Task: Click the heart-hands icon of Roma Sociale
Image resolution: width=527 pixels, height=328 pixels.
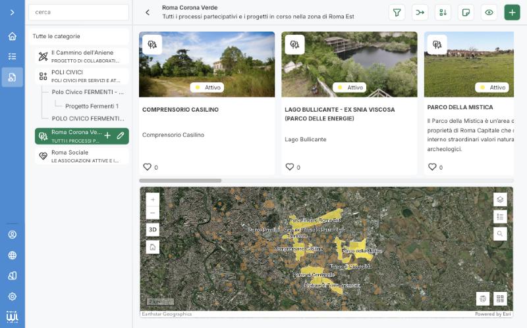Action: [x=43, y=156]
